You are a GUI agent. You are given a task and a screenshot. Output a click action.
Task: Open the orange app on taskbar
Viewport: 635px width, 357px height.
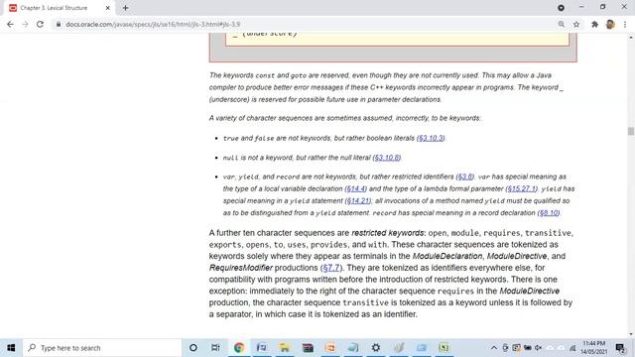pyautogui.click(x=330, y=348)
